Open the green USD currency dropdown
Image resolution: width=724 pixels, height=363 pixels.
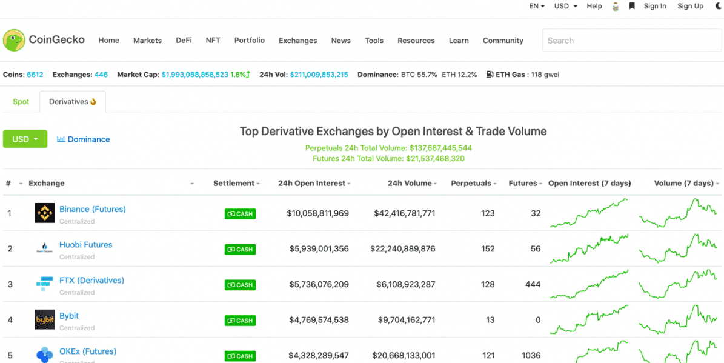(x=25, y=139)
